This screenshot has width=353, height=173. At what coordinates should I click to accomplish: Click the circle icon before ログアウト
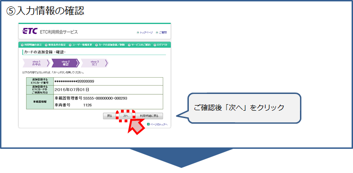coord(155,45)
